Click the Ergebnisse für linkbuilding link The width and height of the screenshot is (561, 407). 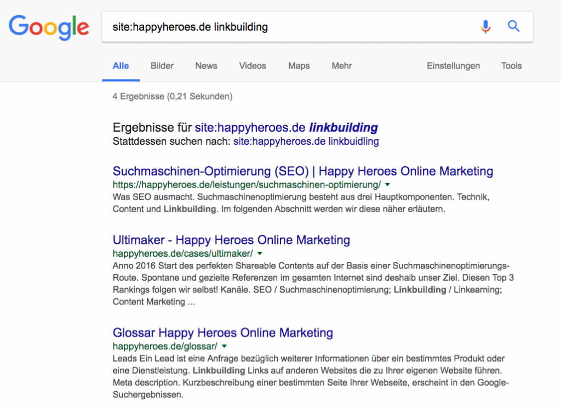(285, 127)
